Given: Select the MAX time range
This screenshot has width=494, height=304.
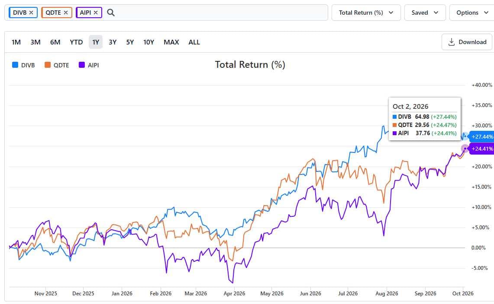Looking at the screenshot, I should [x=171, y=42].
